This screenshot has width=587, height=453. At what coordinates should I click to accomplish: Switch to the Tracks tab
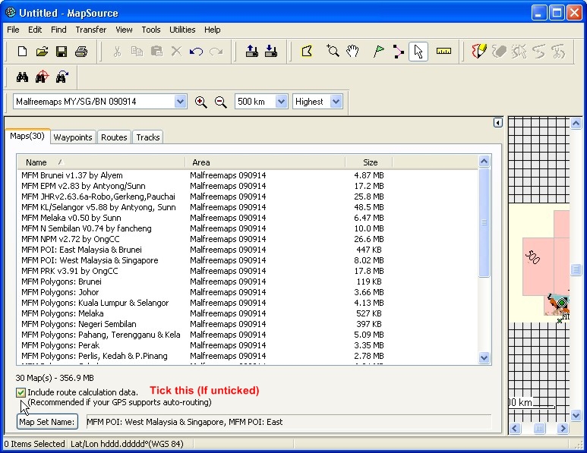[x=148, y=137]
